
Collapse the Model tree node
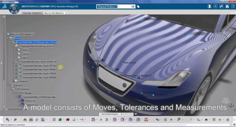pos(8,38)
